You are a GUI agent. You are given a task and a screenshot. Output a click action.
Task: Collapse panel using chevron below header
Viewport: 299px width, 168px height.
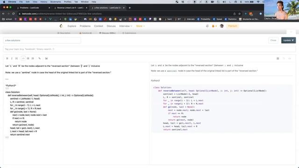(291, 32)
